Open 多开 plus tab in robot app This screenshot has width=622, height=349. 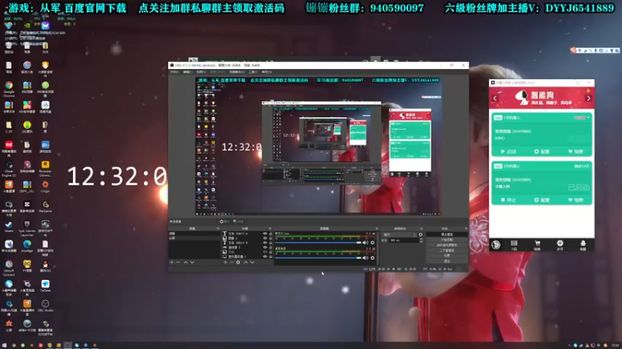(560, 245)
